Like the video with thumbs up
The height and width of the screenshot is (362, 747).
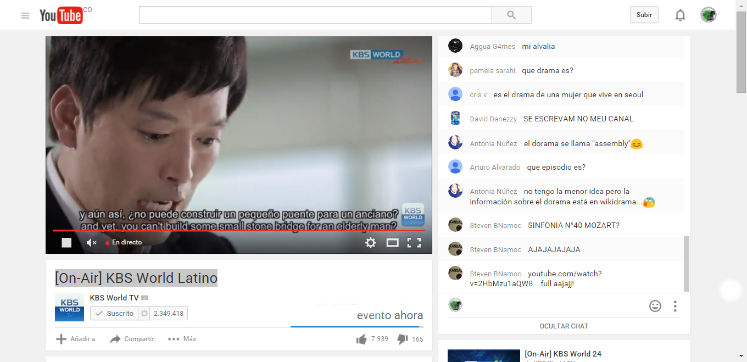pyautogui.click(x=361, y=339)
